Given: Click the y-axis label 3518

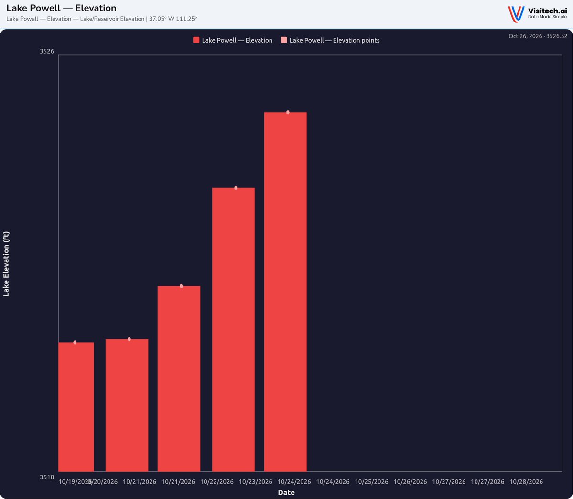Looking at the screenshot, I should [x=47, y=477].
